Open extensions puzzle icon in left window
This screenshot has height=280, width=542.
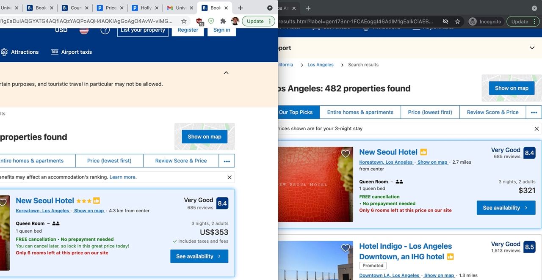[x=223, y=21]
